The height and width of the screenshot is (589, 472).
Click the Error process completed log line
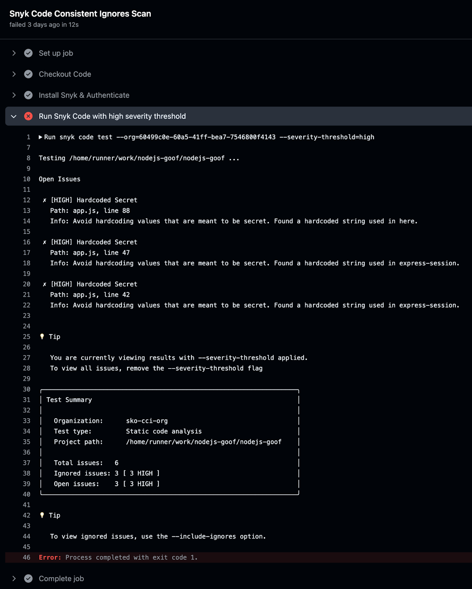118,557
